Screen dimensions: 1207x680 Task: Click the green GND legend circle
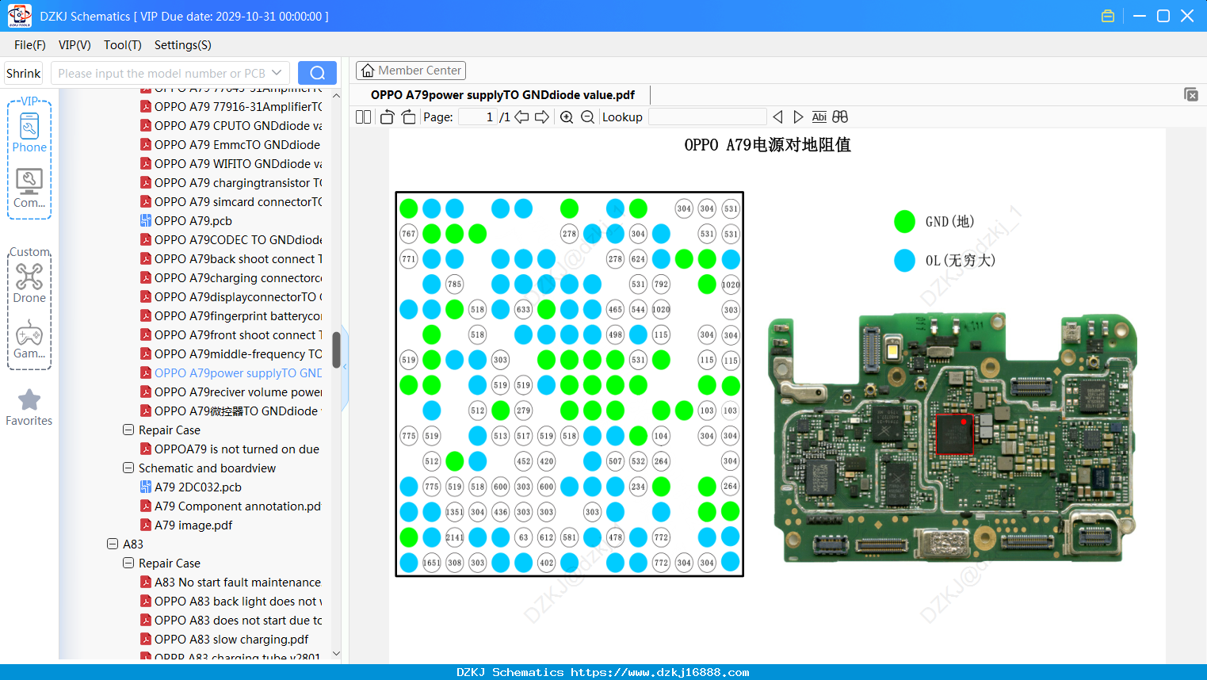pos(904,222)
